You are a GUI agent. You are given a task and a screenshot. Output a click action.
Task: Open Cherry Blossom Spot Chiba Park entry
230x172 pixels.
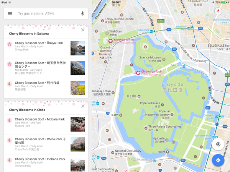pos(46,144)
